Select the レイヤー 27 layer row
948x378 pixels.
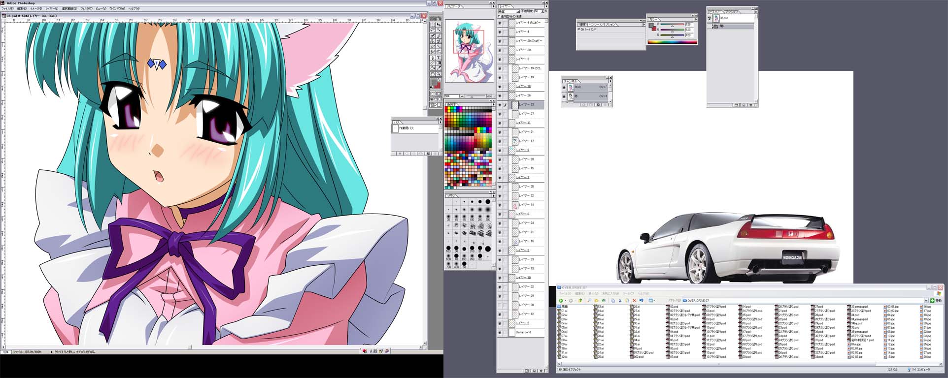click(x=527, y=114)
